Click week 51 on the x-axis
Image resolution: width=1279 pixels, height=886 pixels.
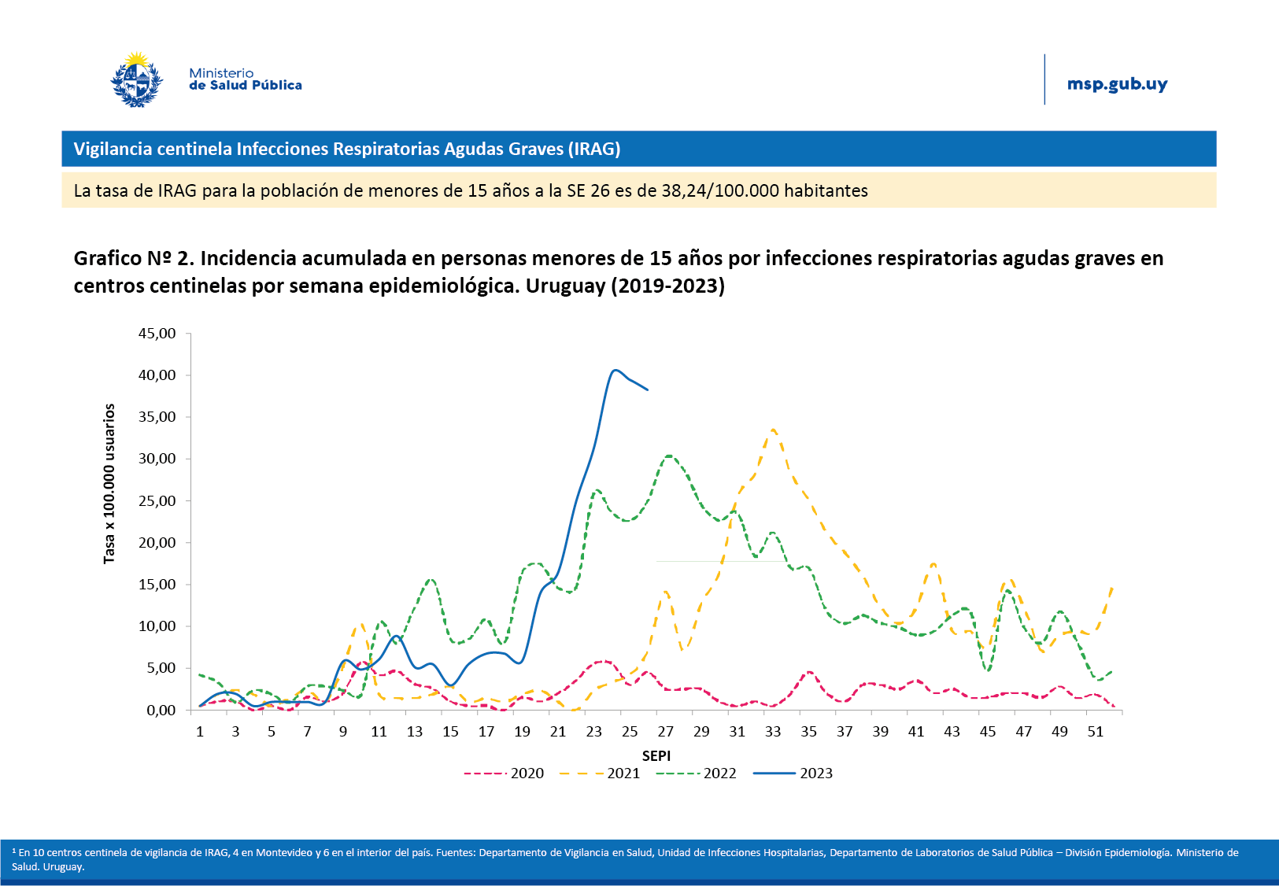tap(1095, 731)
